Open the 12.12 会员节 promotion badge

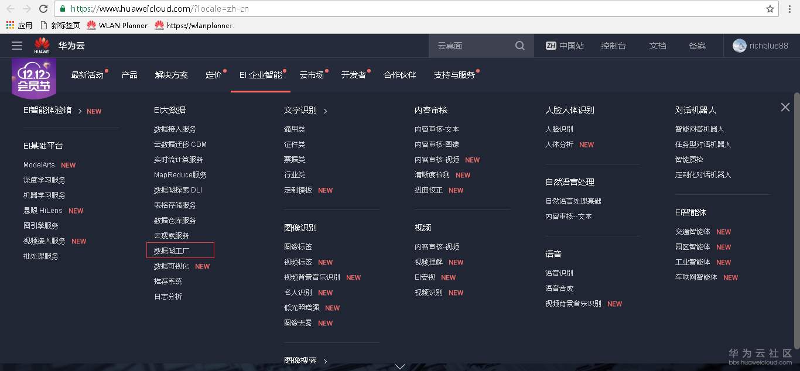pos(34,78)
